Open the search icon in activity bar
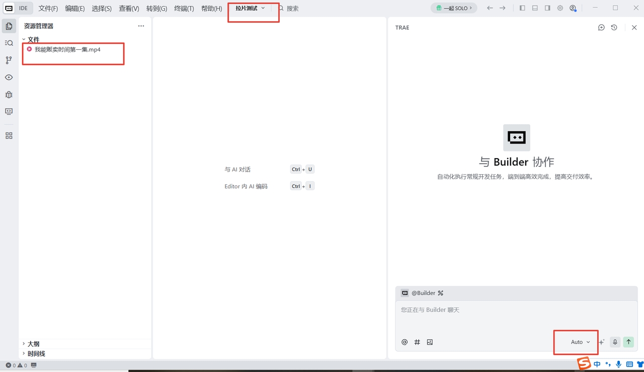Viewport: 644px width, 372px height. pos(9,43)
